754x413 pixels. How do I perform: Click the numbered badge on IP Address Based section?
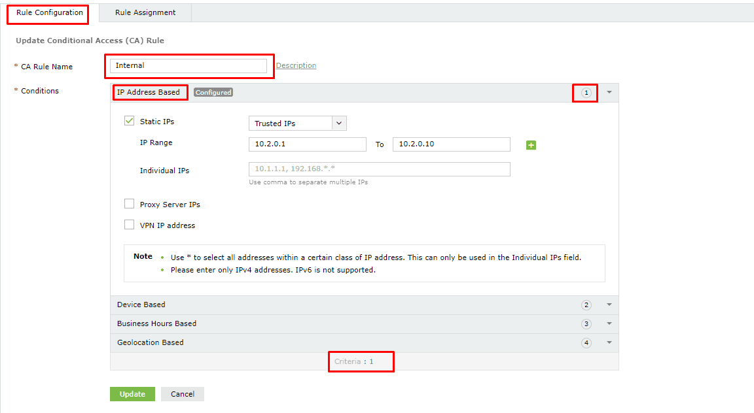click(585, 93)
